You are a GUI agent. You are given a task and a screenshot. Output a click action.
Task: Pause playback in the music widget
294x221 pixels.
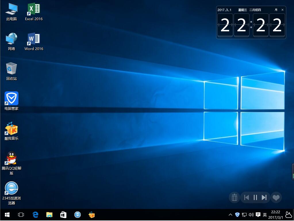pyautogui.click(x=255, y=197)
